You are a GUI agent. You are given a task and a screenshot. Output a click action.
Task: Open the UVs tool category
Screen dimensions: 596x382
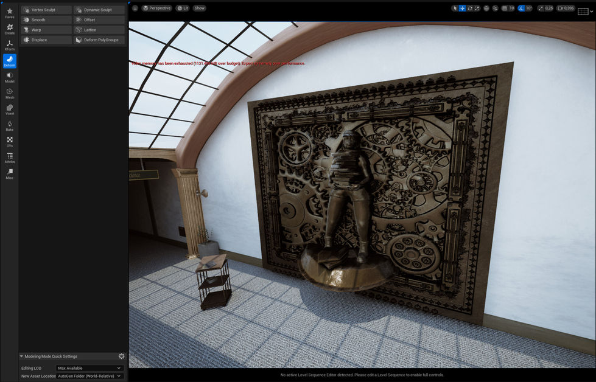(10, 142)
